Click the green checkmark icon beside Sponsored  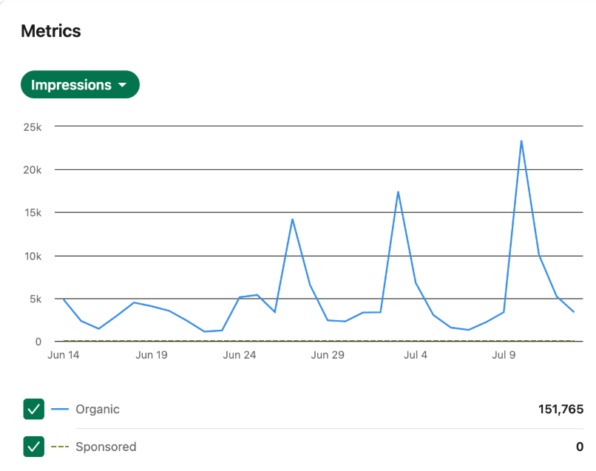[x=33, y=447]
